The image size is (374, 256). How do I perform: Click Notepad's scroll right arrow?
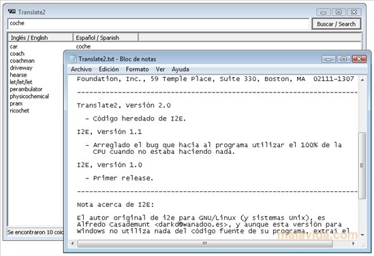(x=354, y=243)
